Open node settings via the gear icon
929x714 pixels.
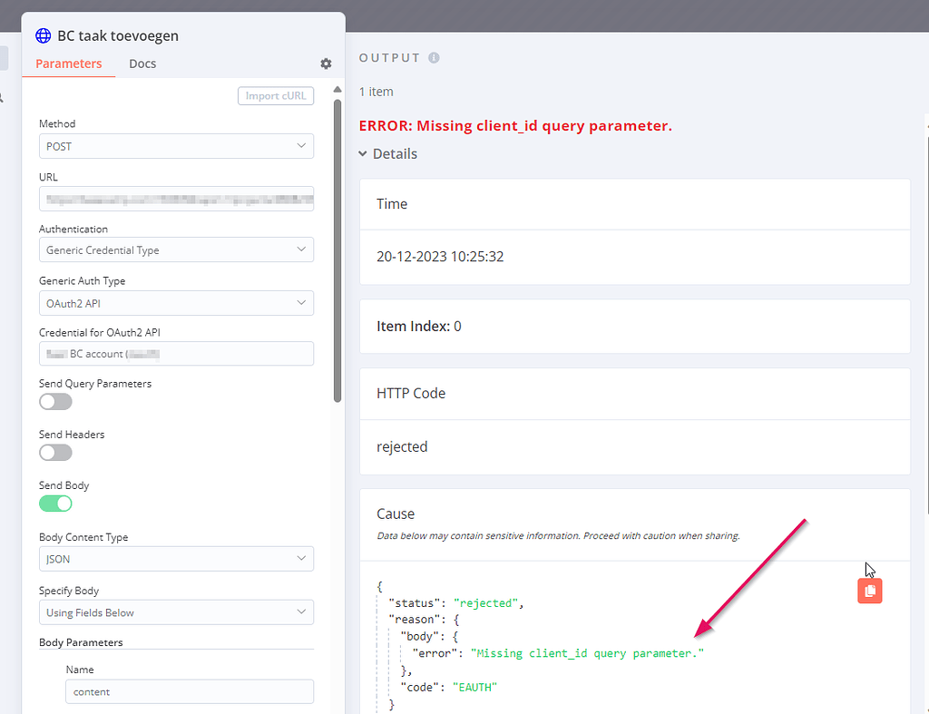(326, 64)
